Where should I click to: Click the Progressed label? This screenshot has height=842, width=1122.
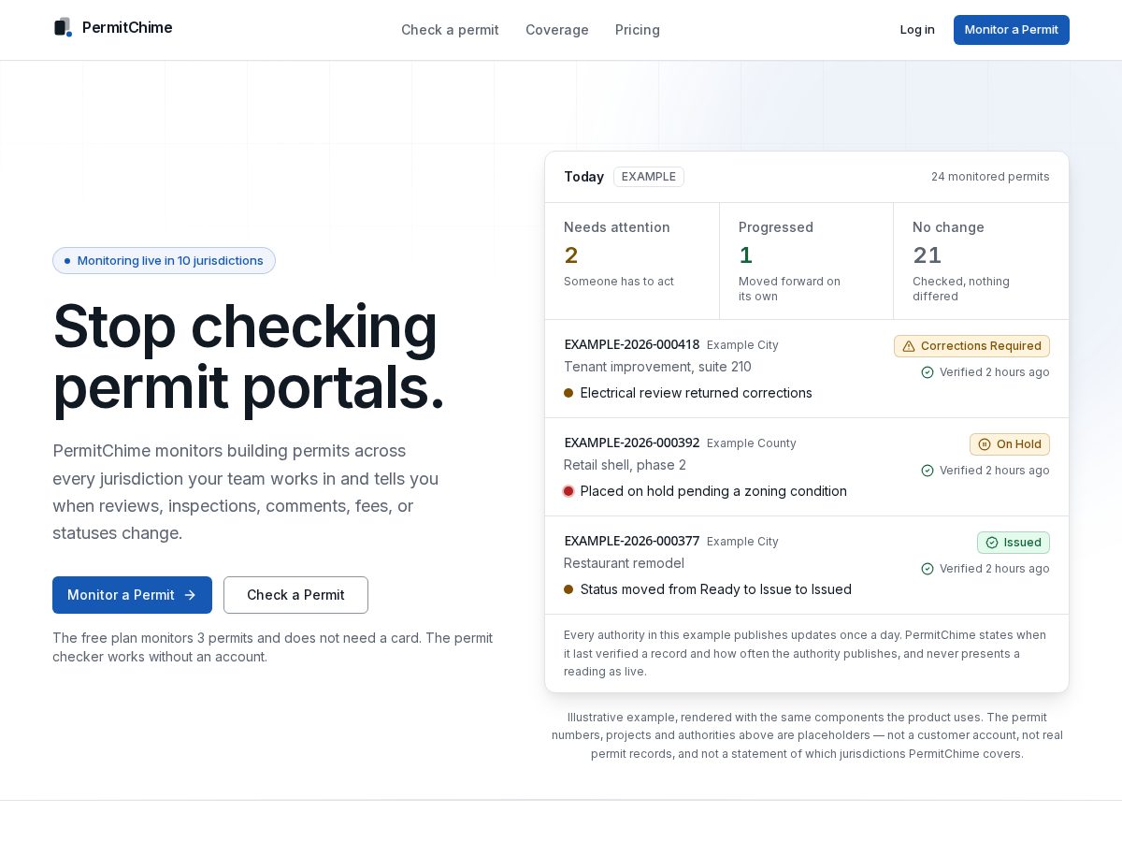point(776,227)
